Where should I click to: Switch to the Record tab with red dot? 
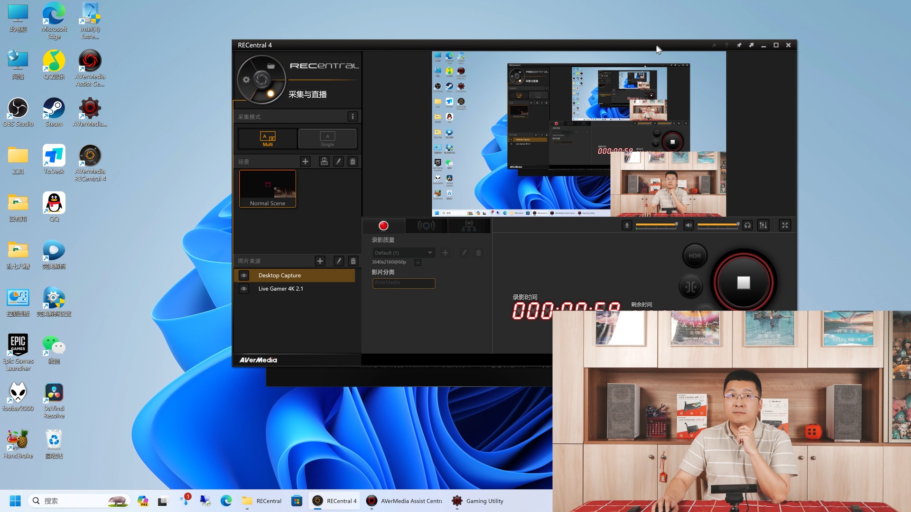[x=383, y=226]
